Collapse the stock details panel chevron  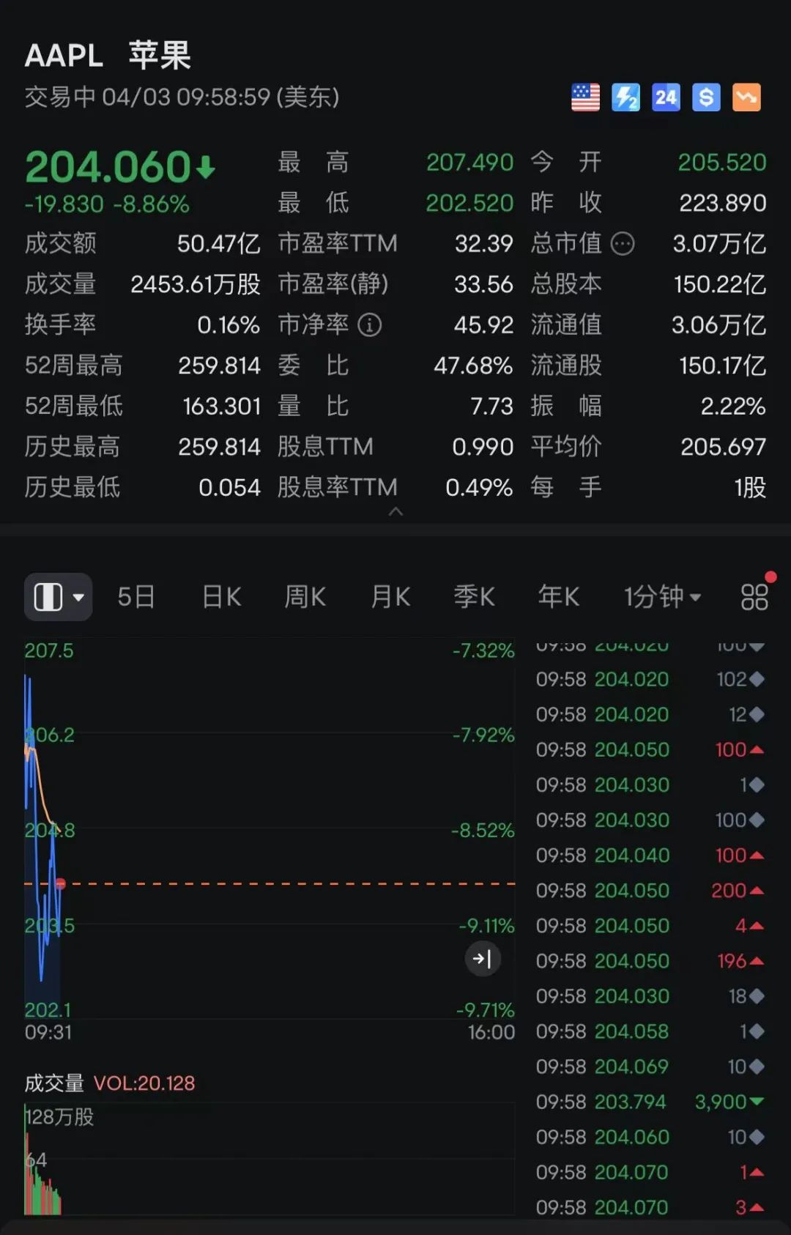pyautogui.click(x=395, y=512)
